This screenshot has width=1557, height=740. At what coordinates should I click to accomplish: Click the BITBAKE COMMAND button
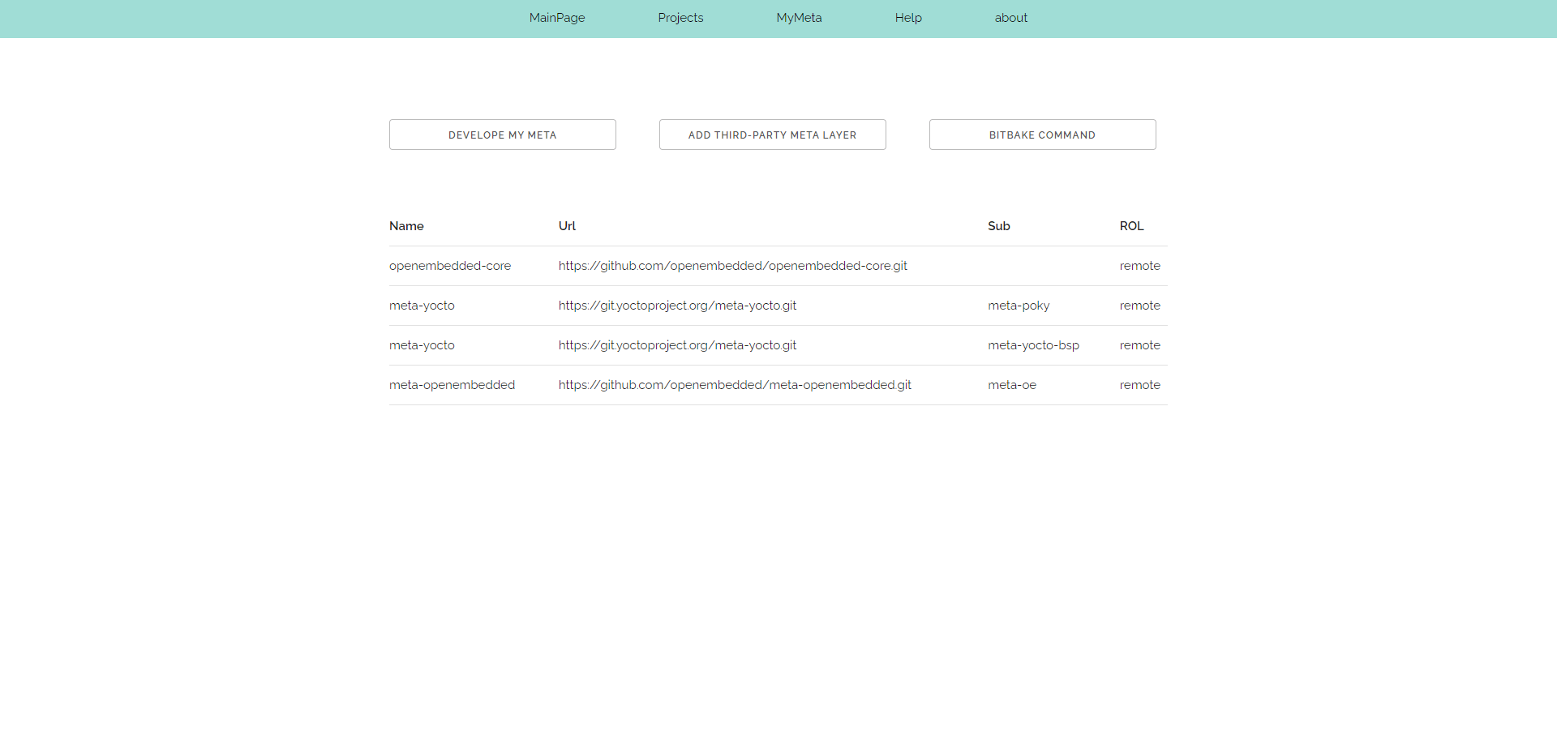[x=1042, y=135]
